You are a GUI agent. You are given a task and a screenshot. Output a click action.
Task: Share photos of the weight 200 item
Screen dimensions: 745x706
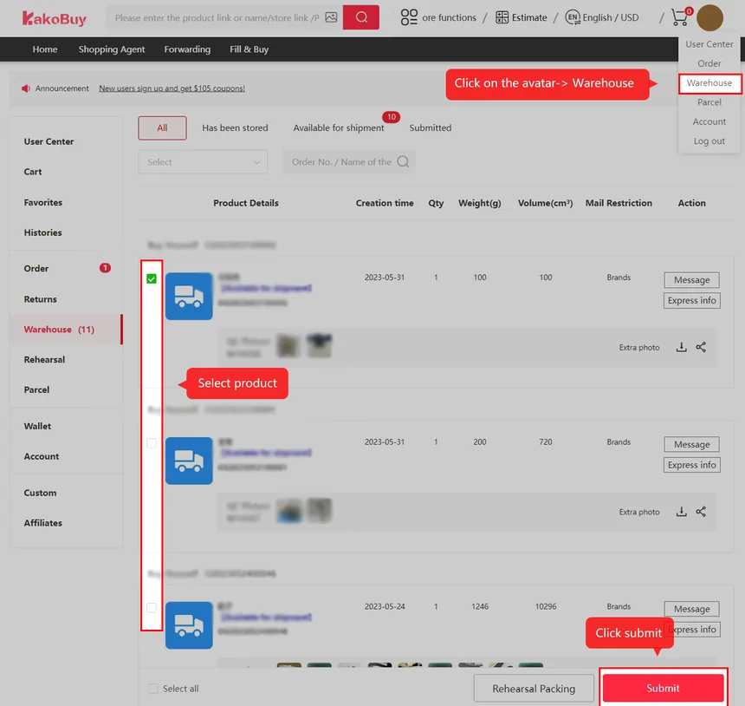pyautogui.click(x=701, y=512)
